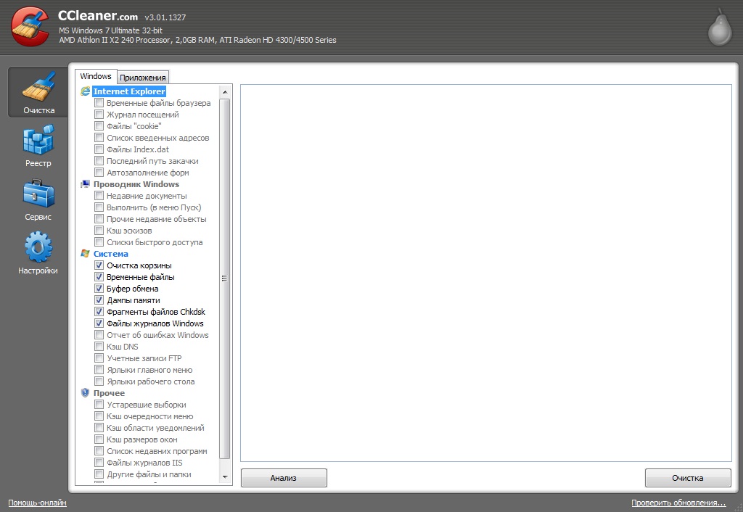Select the Система category header
Viewport: 743px width, 512px height.
pos(110,254)
